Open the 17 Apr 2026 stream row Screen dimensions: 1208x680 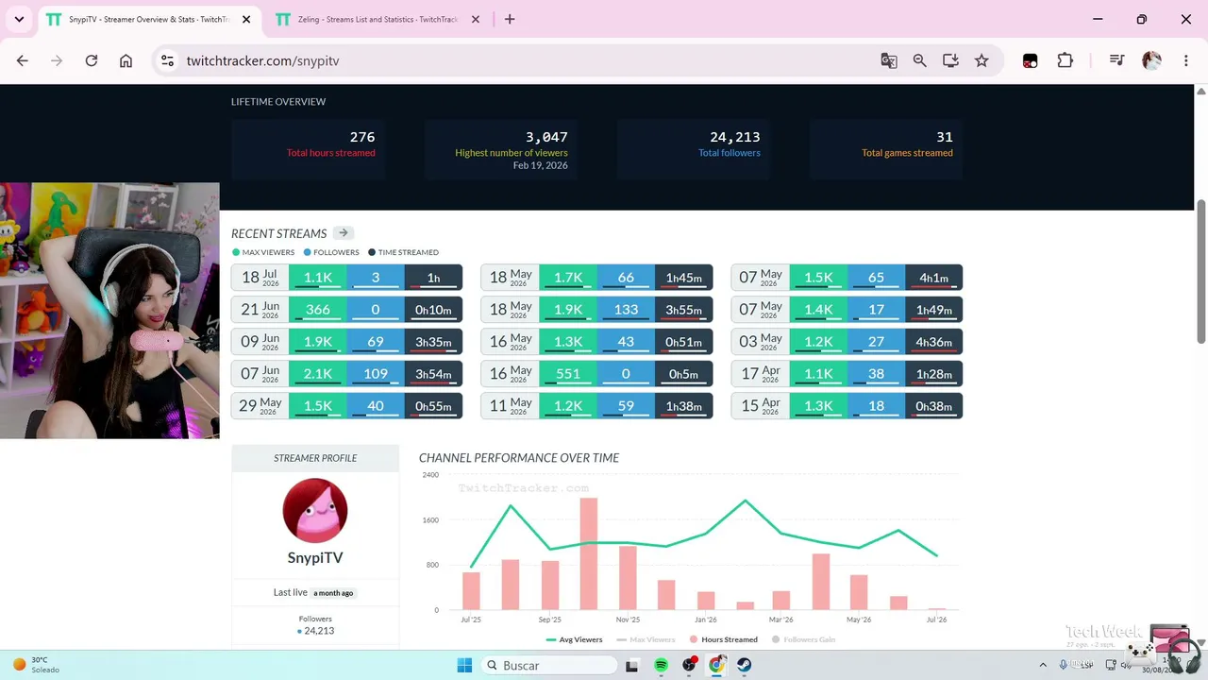(847, 374)
